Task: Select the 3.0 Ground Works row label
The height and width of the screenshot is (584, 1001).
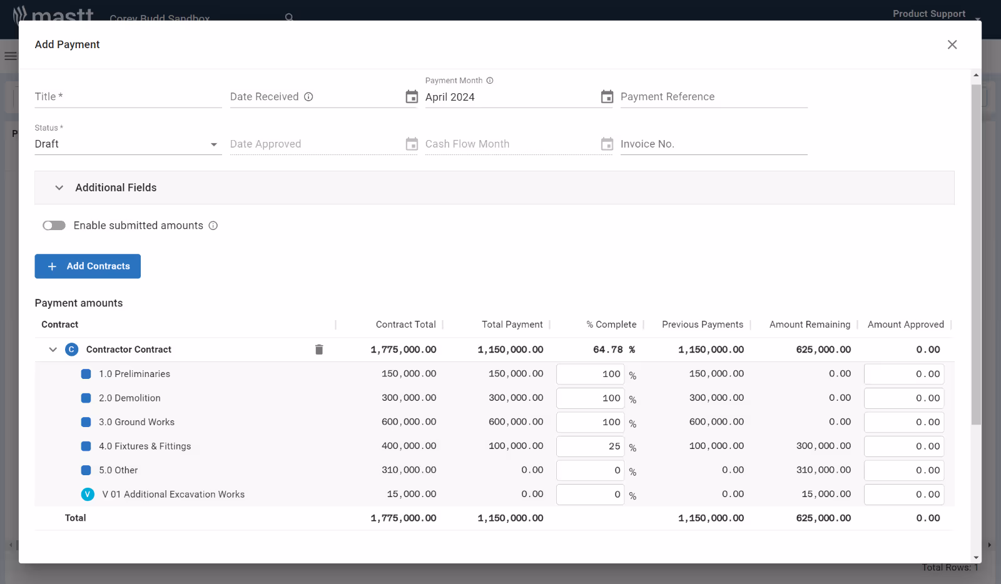Action: 136,422
